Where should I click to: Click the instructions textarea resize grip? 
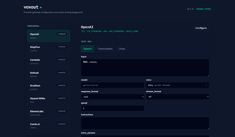point(208,128)
